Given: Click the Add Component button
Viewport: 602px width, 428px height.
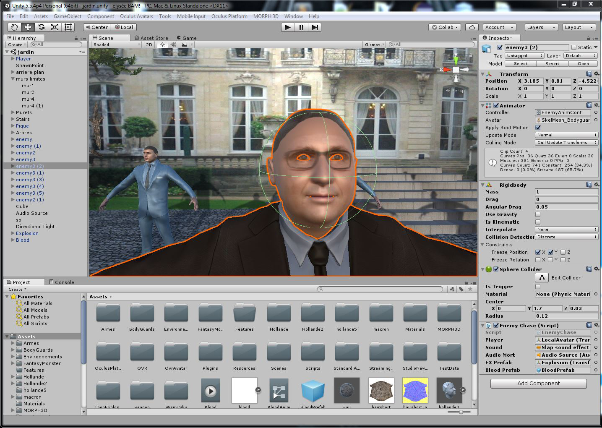Looking at the screenshot, I should [538, 384].
